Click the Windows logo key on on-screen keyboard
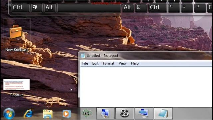The width and height of the screenshot is (213, 120). [x=37, y=8]
